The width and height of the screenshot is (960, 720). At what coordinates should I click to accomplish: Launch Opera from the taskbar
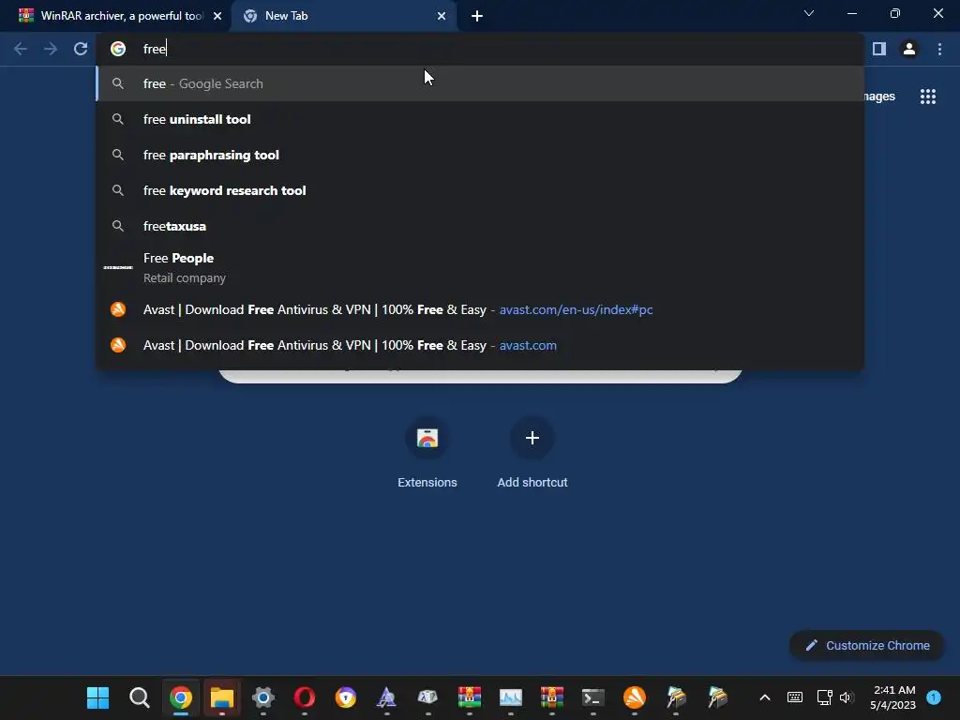tap(305, 697)
